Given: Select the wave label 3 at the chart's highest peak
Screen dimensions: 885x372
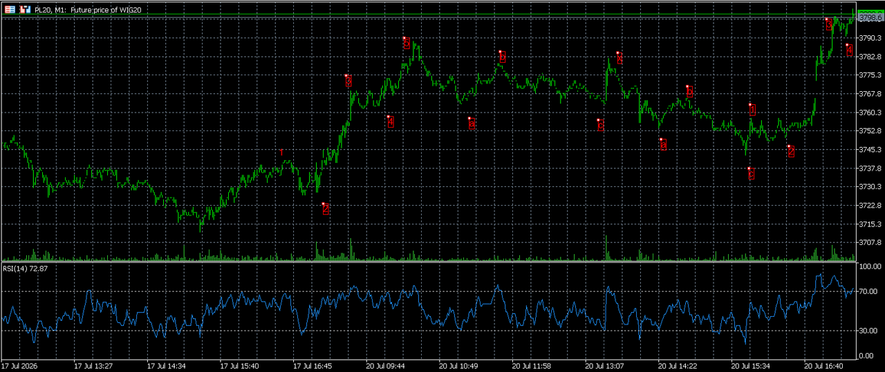Looking at the screenshot, I should tap(829, 24).
